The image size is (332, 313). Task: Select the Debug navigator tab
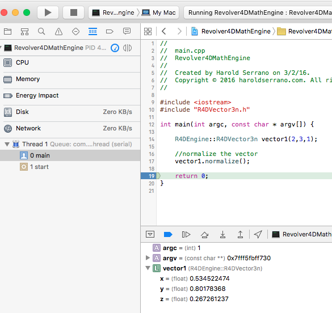click(x=93, y=32)
